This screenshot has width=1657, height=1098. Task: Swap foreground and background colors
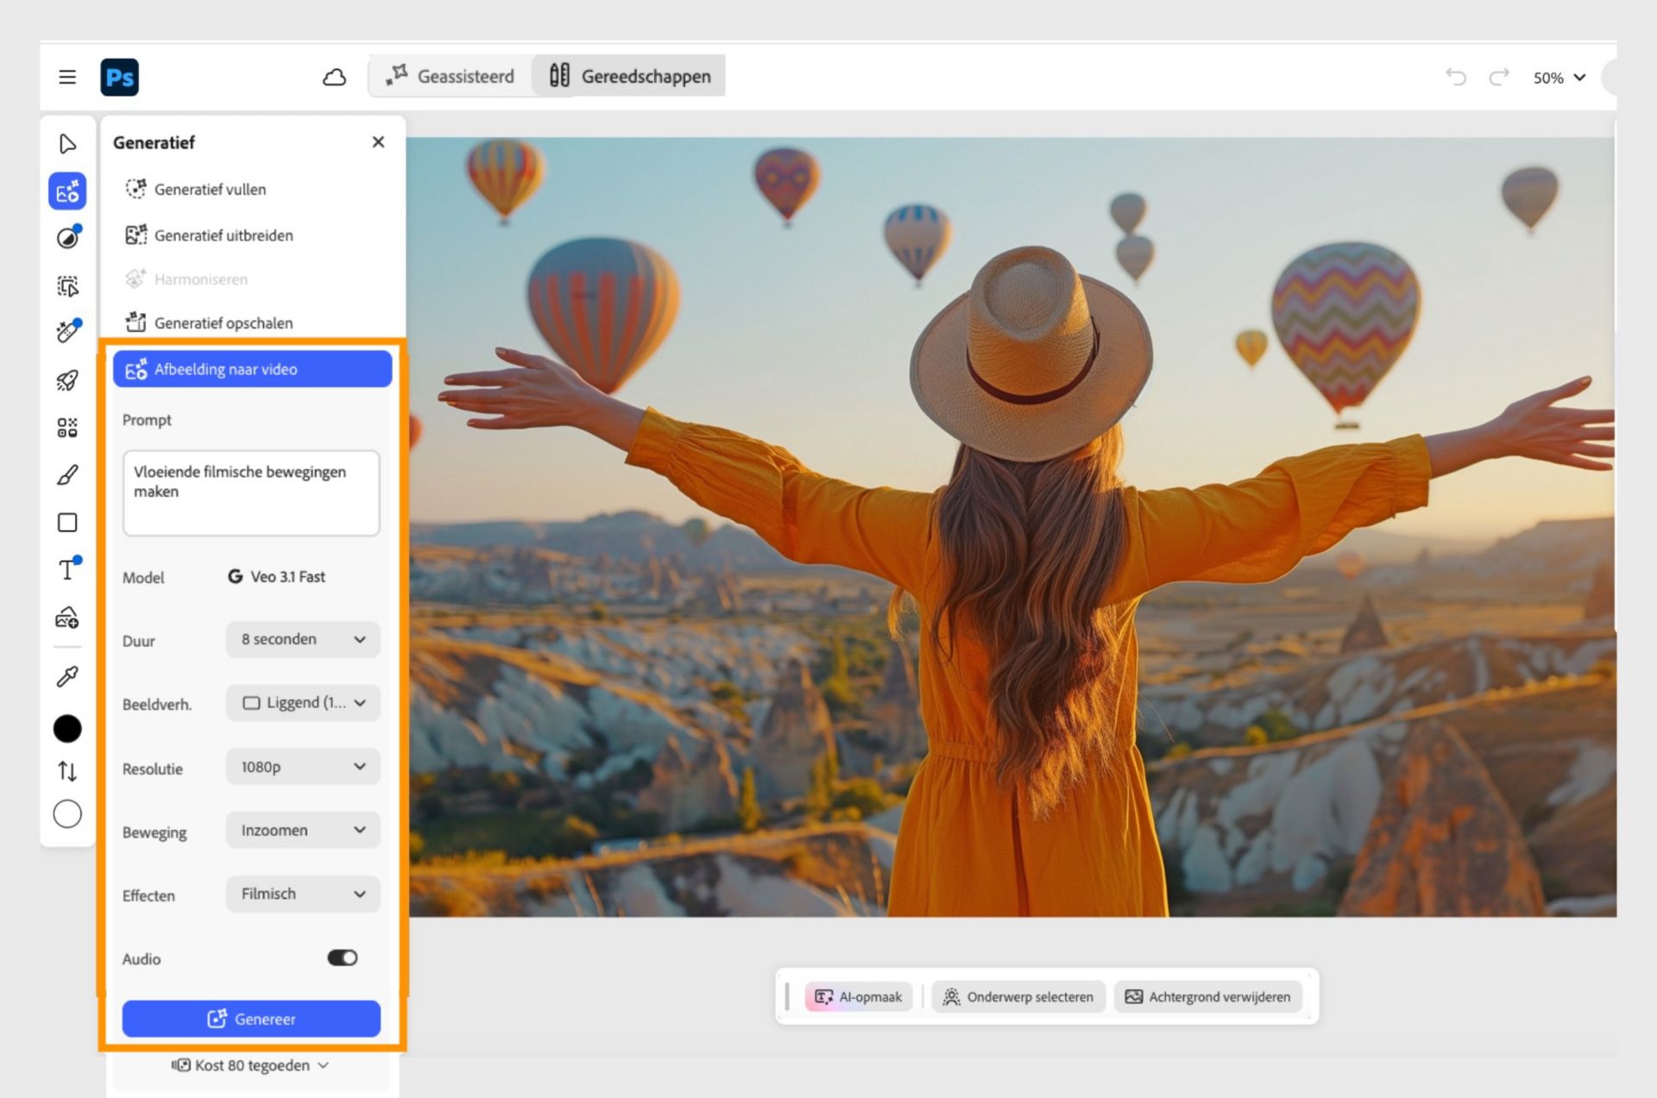coord(67,771)
